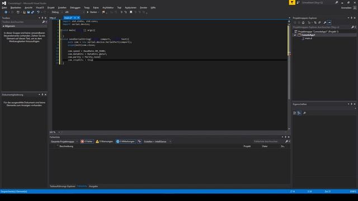The image size is (358, 201).
Task: Select the Projektmappe "ConsoleApp1" solution node
Action: (316, 32)
